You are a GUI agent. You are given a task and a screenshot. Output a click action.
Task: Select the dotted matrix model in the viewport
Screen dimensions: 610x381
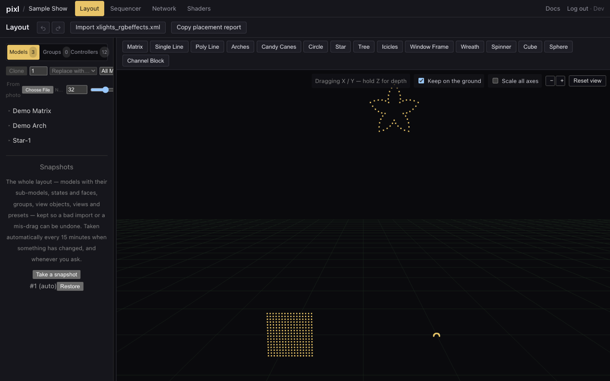pyautogui.click(x=290, y=334)
